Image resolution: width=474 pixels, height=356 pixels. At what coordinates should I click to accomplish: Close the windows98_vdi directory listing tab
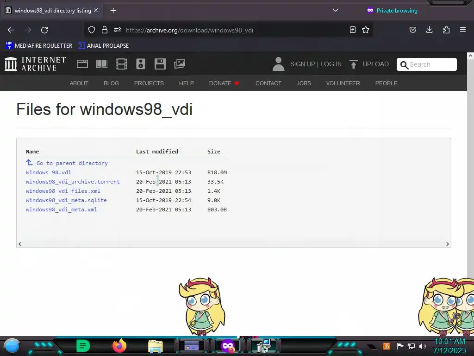[x=96, y=10]
